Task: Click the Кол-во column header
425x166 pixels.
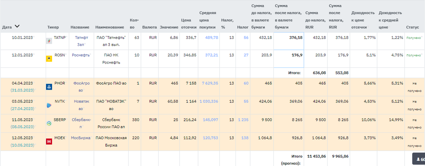Action: tap(134, 24)
